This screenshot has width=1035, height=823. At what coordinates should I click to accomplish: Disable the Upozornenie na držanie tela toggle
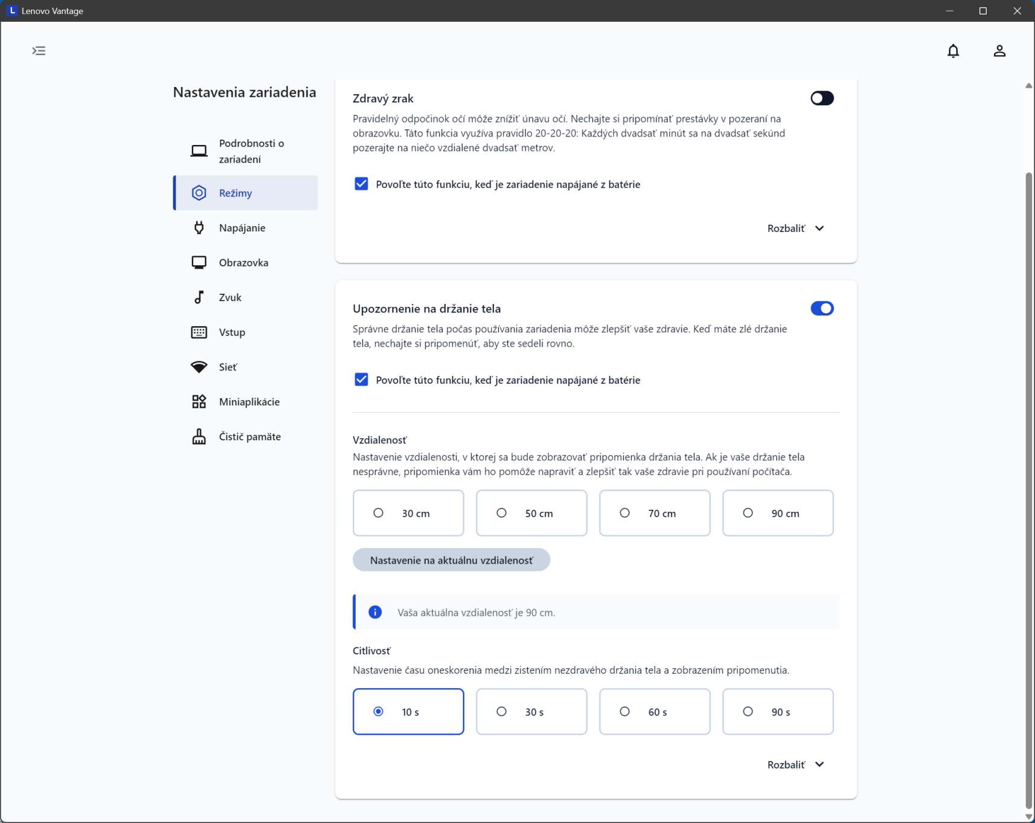point(821,309)
